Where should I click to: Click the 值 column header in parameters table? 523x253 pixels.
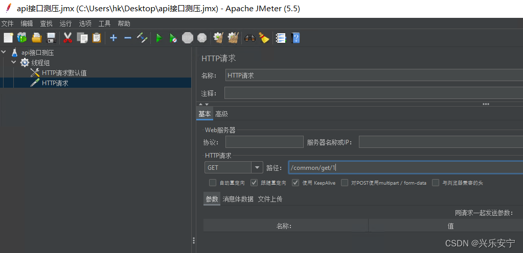pos(446,225)
